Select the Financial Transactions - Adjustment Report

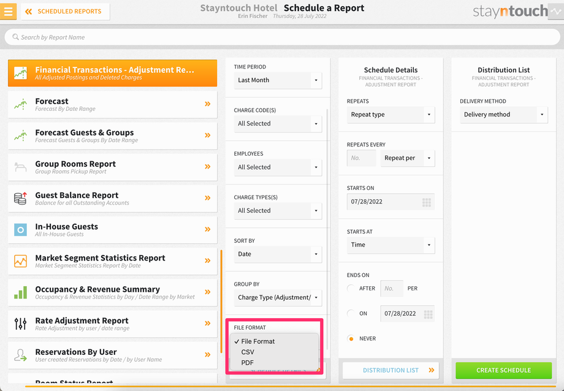coord(113,73)
